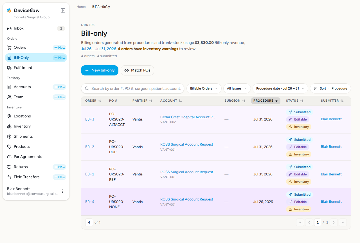Sort by the Partner column
This screenshot has height=243, width=360.
[142, 101]
